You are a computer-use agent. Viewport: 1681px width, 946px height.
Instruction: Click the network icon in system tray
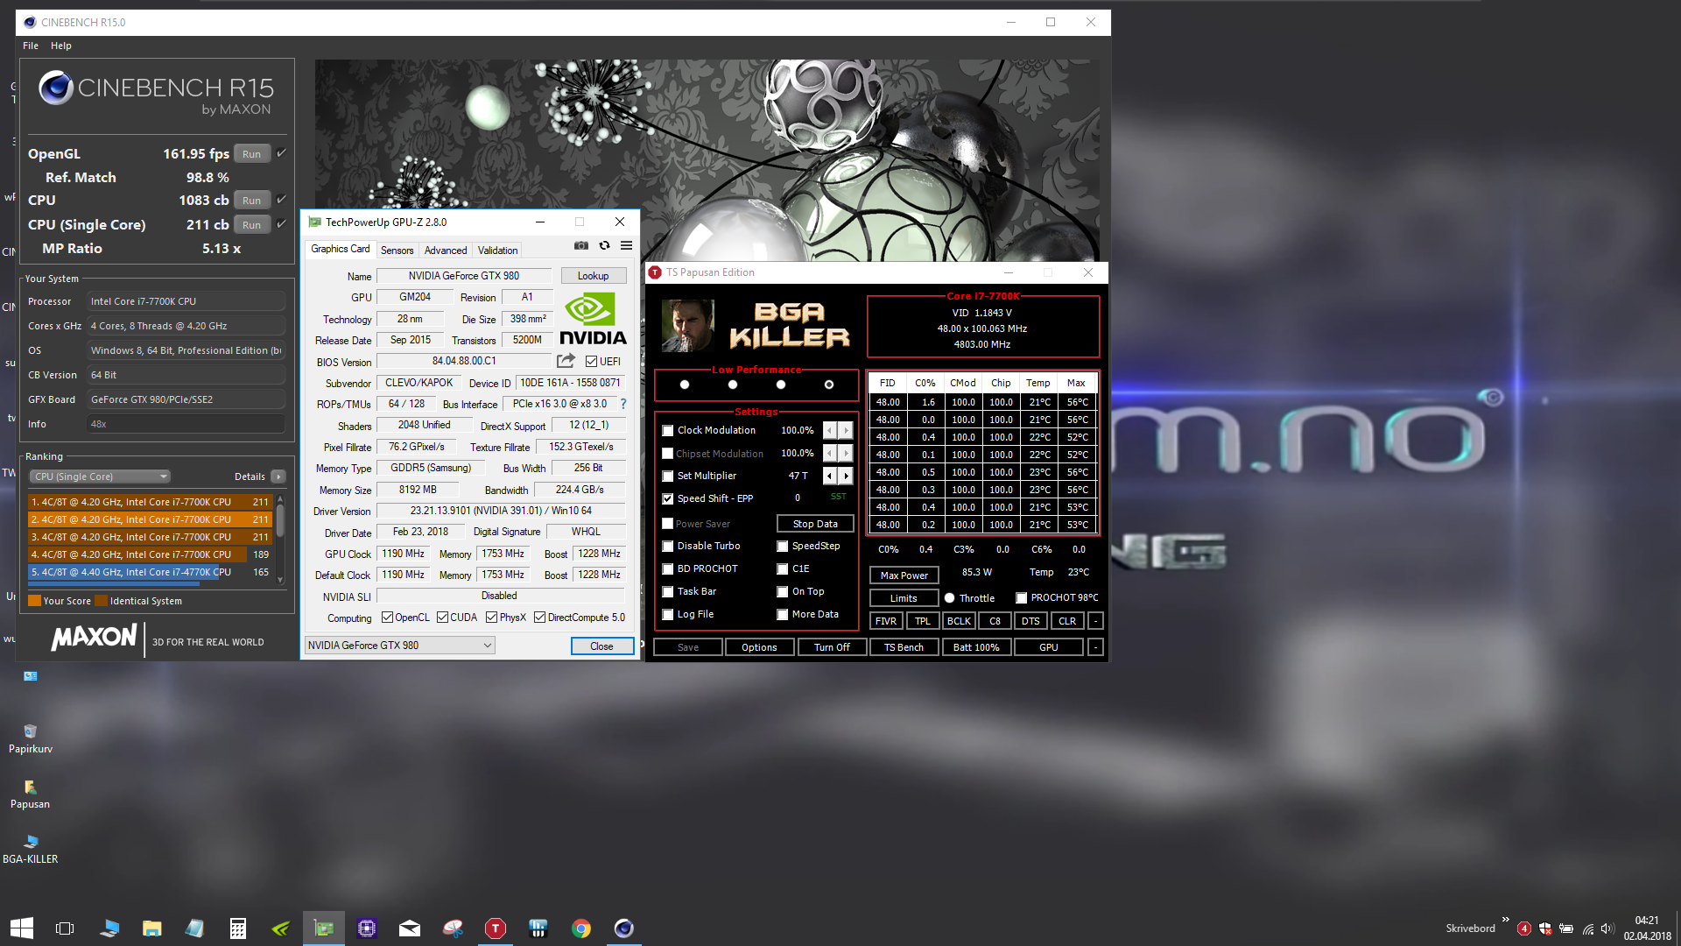(x=1587, y=928)
